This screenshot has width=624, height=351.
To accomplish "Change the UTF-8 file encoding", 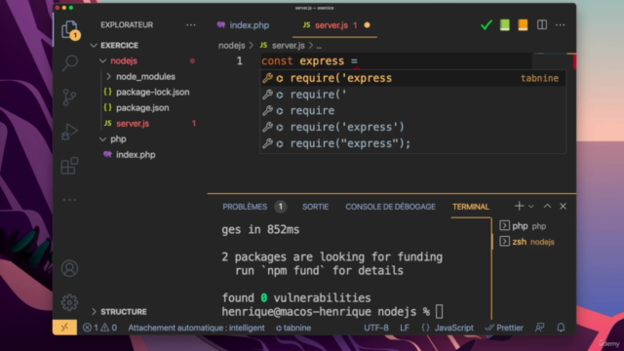I will 376,328.
